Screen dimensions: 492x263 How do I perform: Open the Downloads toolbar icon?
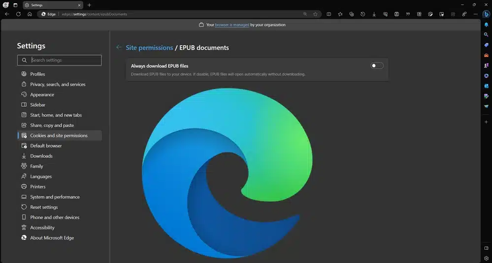point(374,14)
